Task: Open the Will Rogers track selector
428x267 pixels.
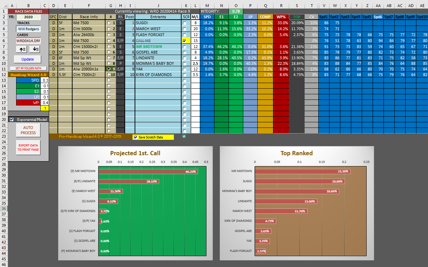Action: (x=28, y=29)
